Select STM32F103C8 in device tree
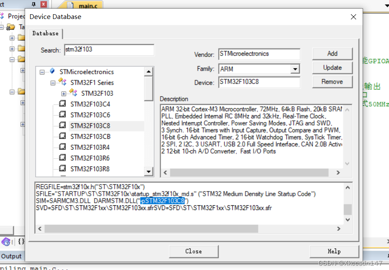Screen dimensions: 389x270 (x=90, y=126)
